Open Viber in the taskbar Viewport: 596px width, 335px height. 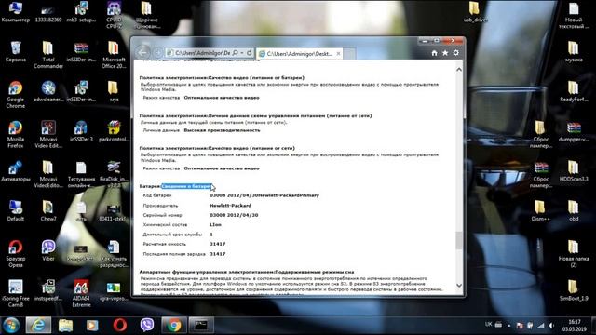point(147,326)
